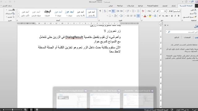This screenshot has height=111, width=198.
Task: Click the Redo arrow in the title bar
Action: click(x=186, y=2)
